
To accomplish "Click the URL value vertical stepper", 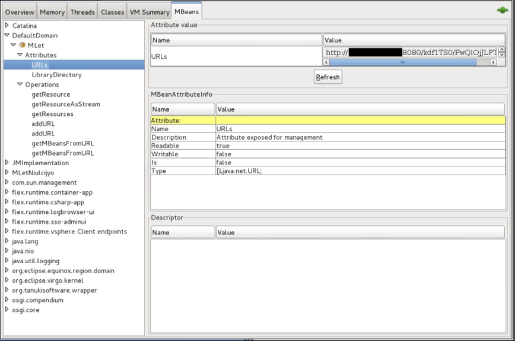I will [x=501, y=52].
